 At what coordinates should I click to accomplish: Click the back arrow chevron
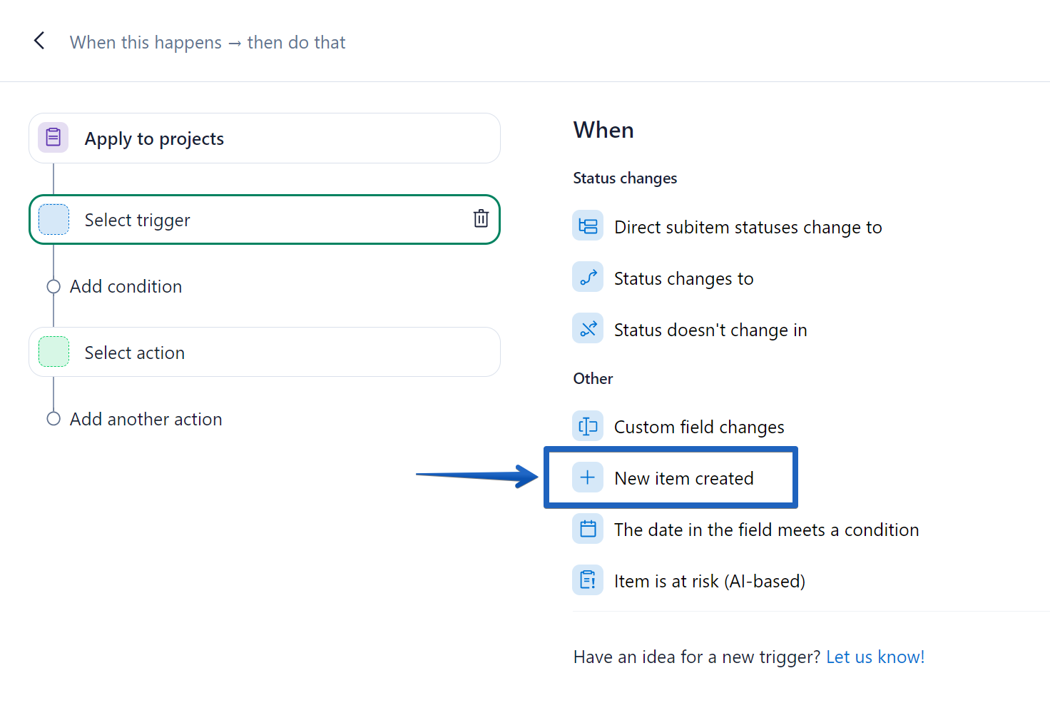[40, 41]
